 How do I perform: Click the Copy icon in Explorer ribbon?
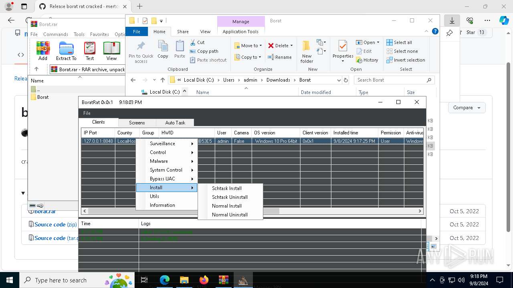tap(163, 50)
